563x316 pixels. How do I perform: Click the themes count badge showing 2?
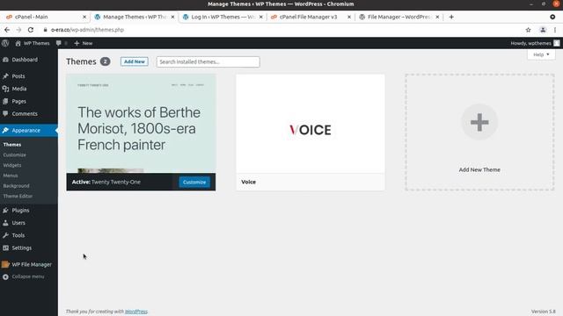coord(106,61)
